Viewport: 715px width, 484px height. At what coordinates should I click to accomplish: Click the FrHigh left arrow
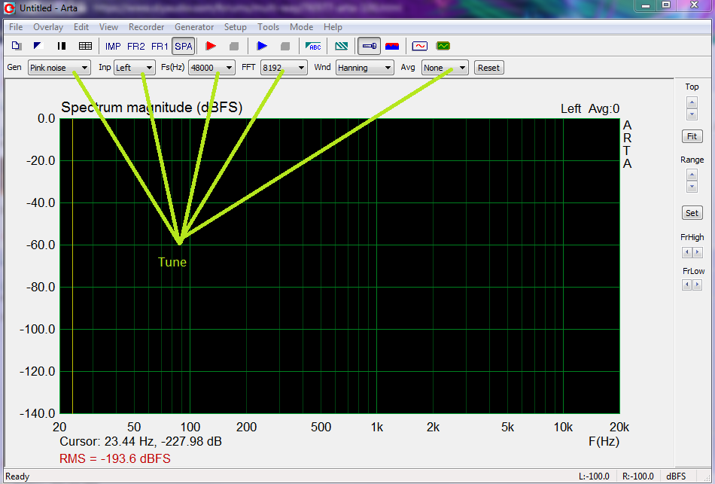(687, 252)
